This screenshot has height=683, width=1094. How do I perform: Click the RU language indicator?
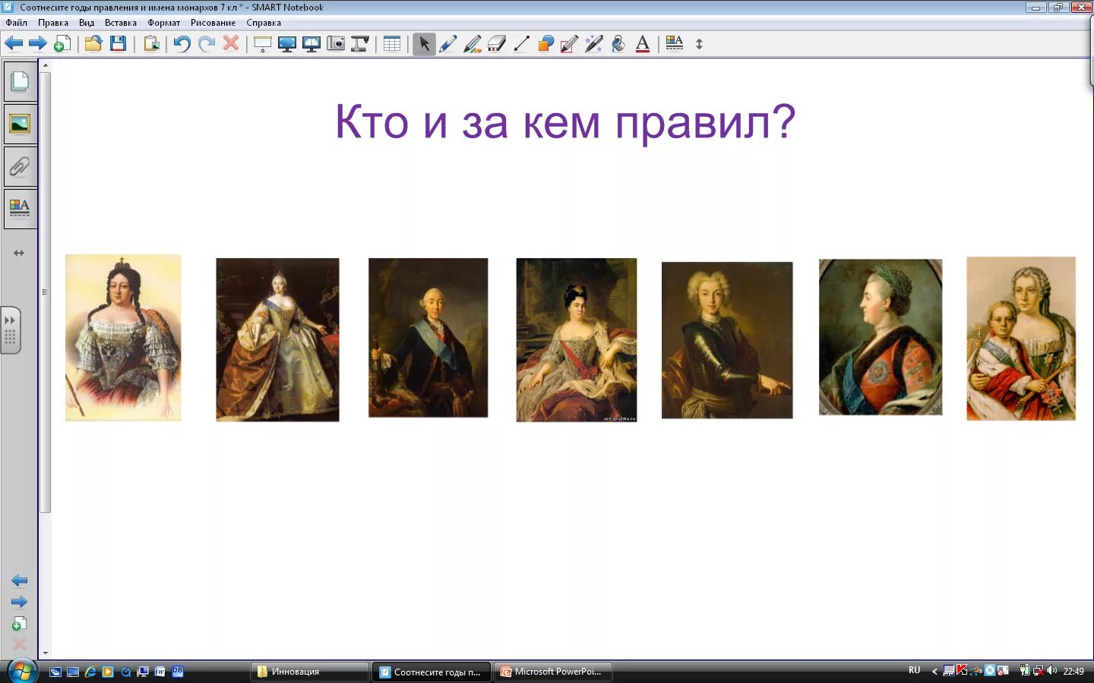(914, 671)
